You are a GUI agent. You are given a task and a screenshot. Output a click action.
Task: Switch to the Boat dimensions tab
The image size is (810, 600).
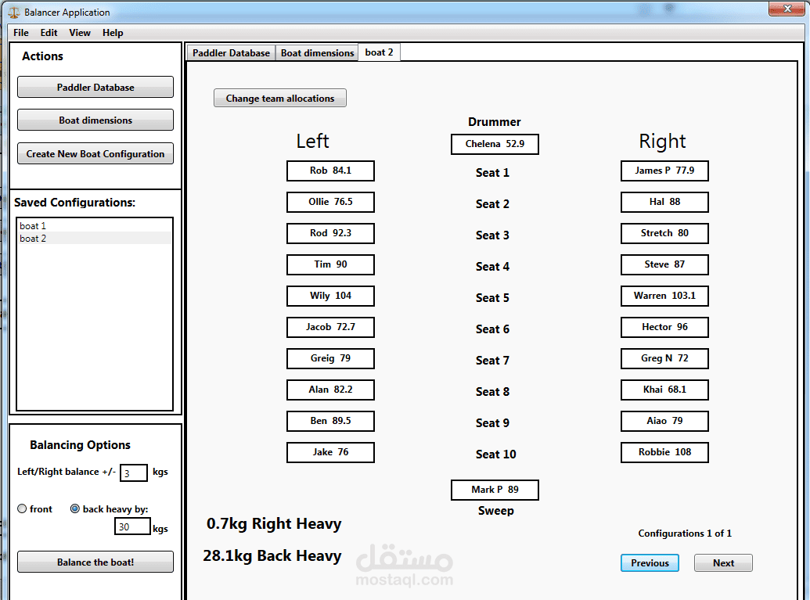tap(316, 52)
